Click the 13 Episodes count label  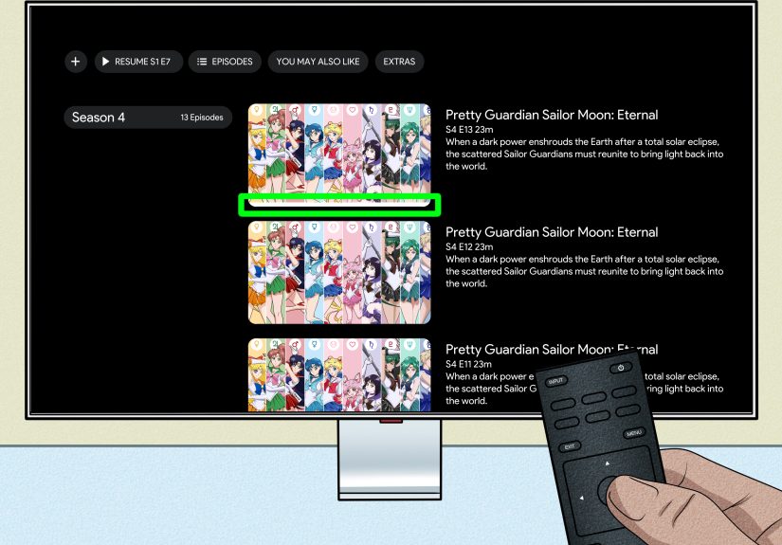pos(202,118)
